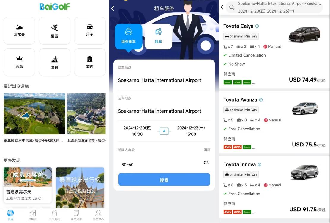Switch to the 我的订单 orders tab
The width and height of the screenshot is (330, 223).
coord(76,215)
